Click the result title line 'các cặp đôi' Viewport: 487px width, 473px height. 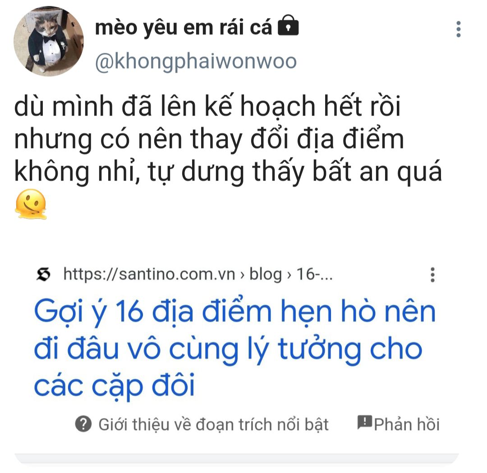pyautogui.click(x=114, y=386)
